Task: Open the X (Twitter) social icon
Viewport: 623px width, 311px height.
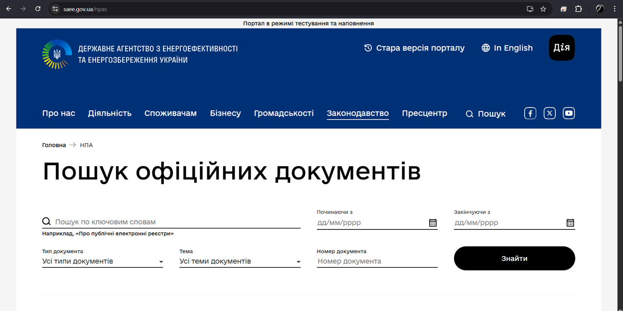Action: pyautogui.click(x=550, y=113)
